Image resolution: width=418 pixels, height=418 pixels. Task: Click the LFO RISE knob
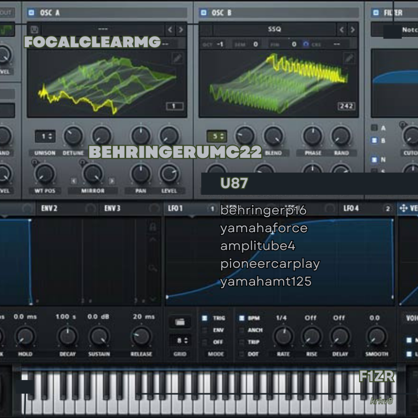pyautogui.click(x=311, y=336)
